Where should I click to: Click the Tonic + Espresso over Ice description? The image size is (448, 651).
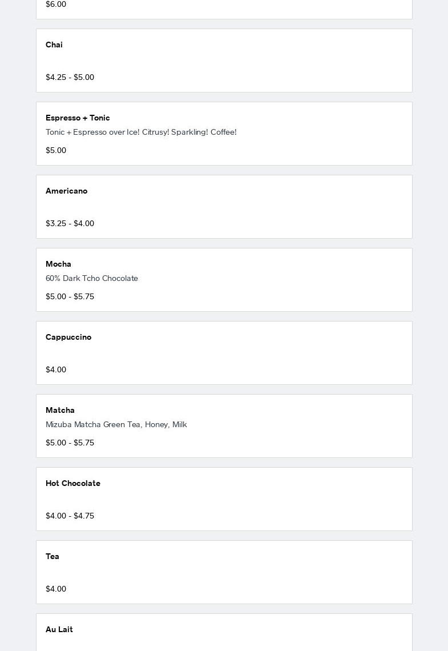(141, 132)
